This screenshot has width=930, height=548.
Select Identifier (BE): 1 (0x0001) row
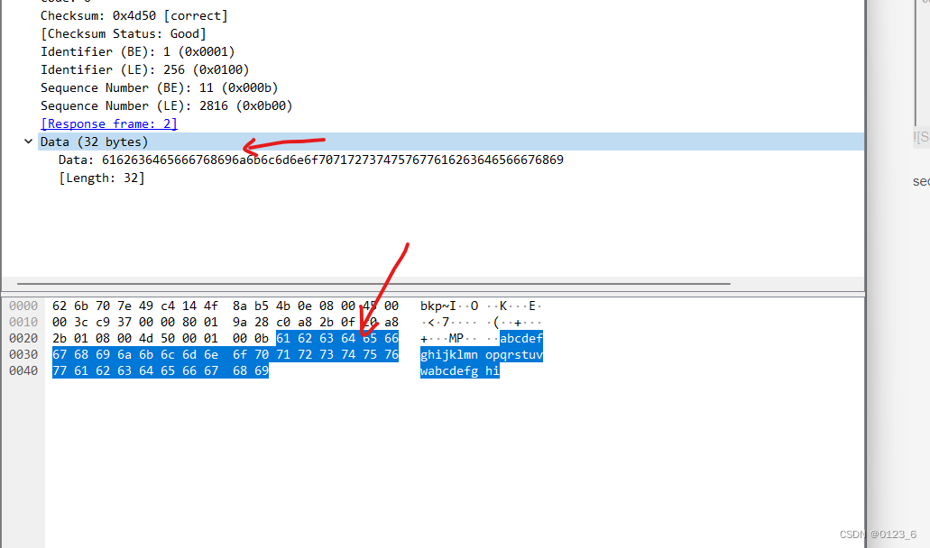[x=138, y=52]
